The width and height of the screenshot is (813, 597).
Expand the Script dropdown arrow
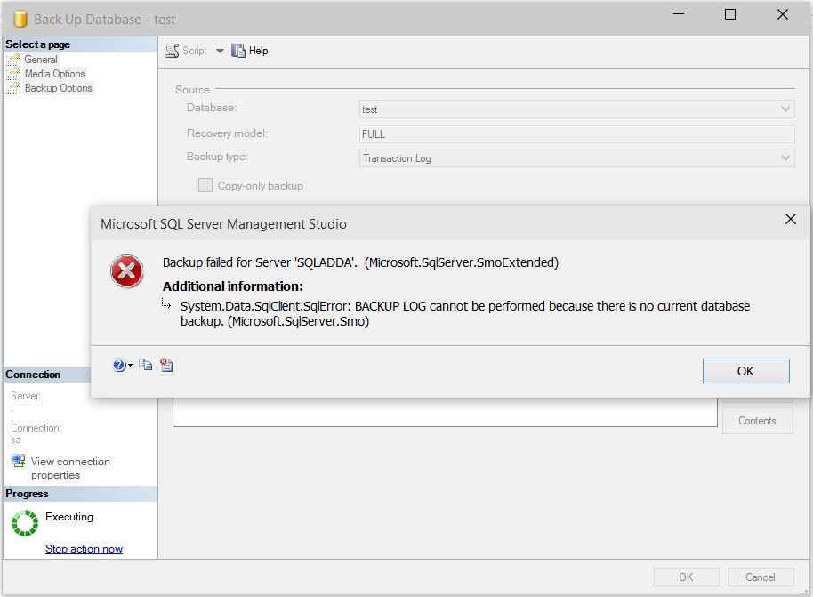(220, 51)
